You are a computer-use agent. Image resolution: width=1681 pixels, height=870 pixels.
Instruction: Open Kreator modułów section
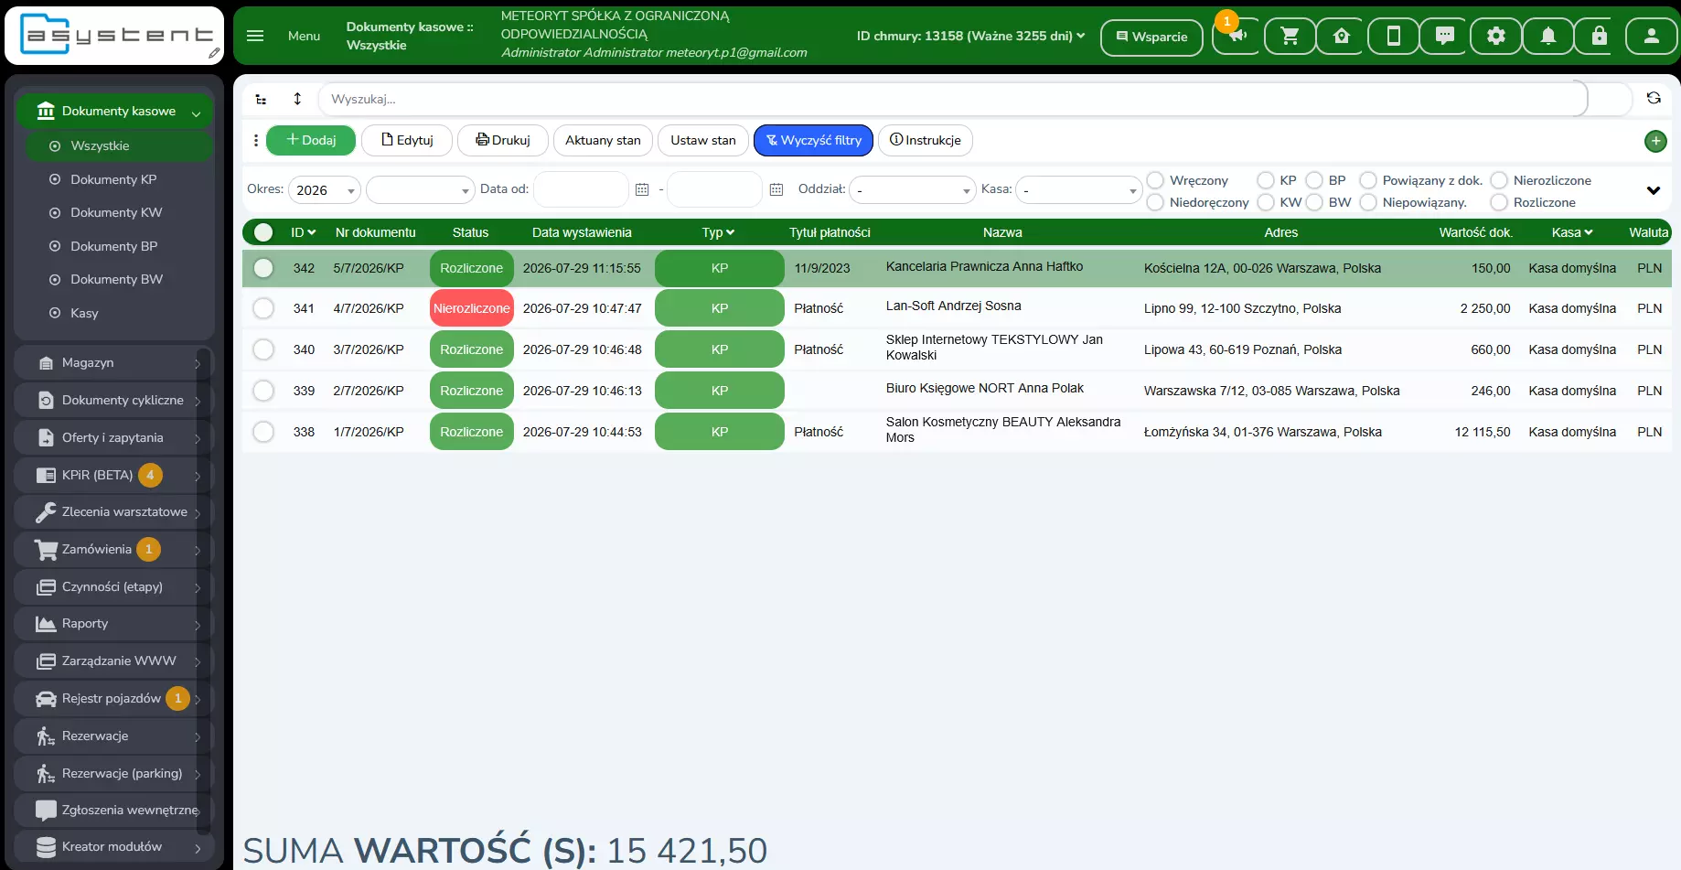pyautogui.click(x=113, y=847)
